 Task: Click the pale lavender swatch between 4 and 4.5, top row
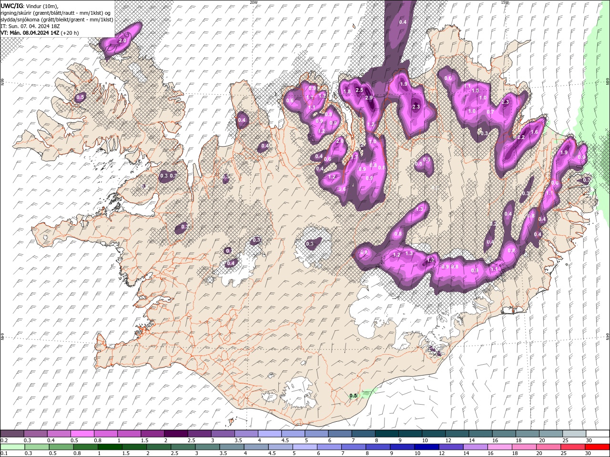point(270,434)
